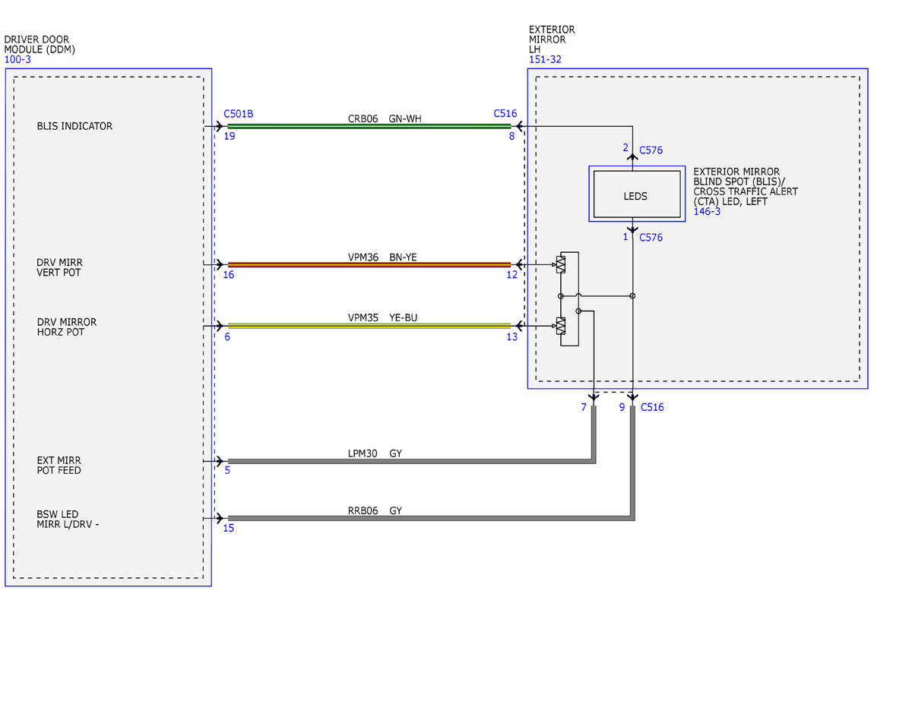Select circuit code LPM30
The width and height of the screenshot is (912, 704).
coord(363,453)
